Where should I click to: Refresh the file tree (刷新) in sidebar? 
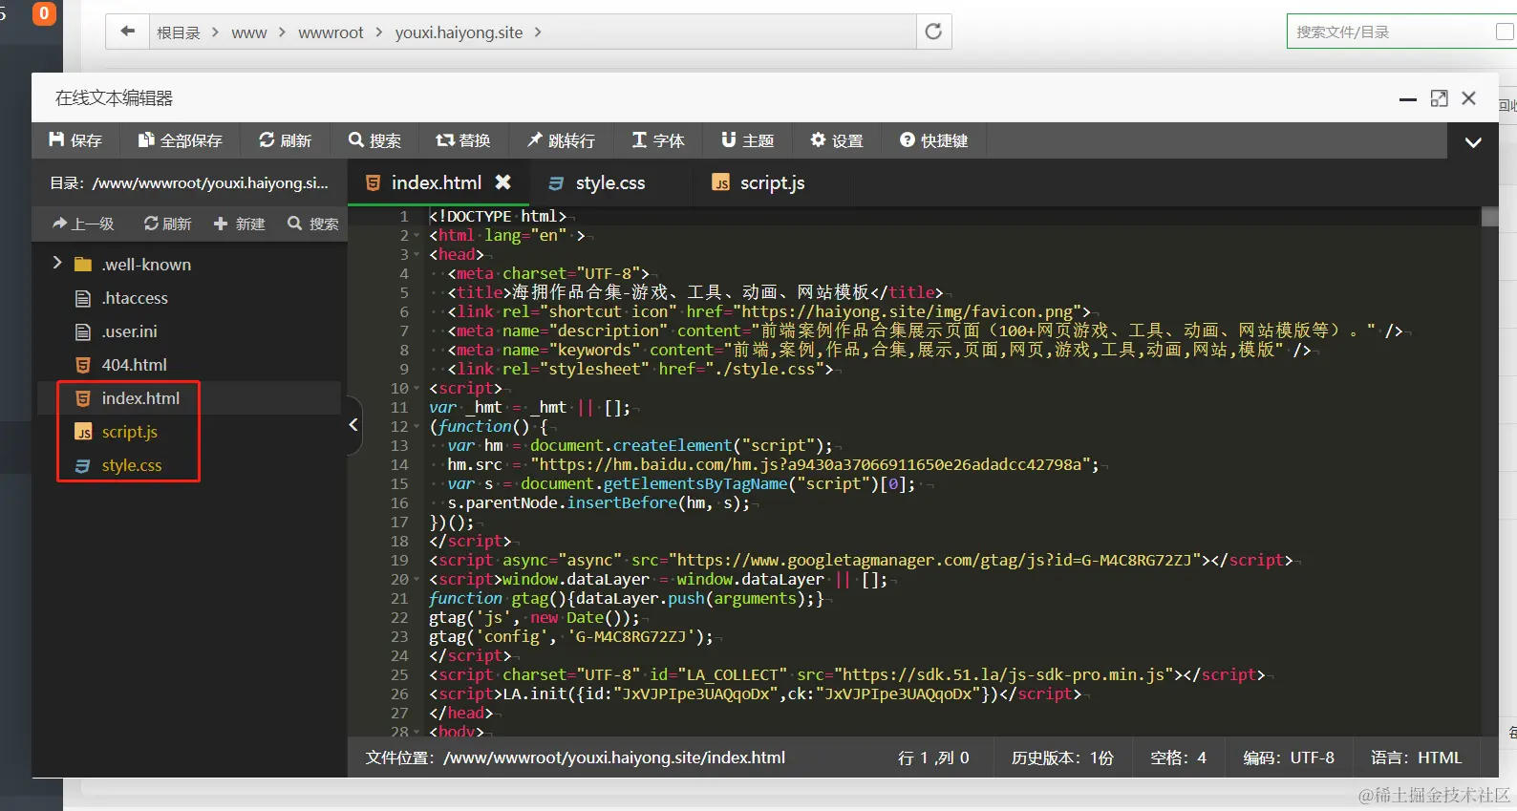tap(168, 224)
